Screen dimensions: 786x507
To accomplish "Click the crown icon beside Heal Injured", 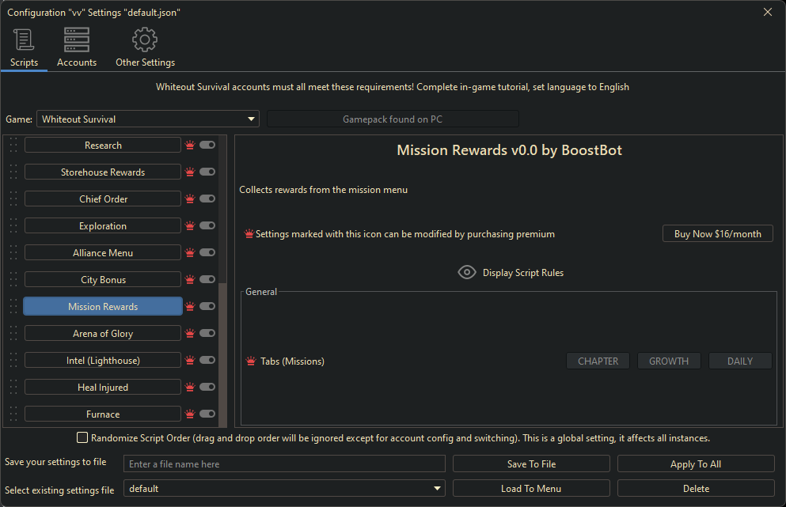I will click(190, 387).
